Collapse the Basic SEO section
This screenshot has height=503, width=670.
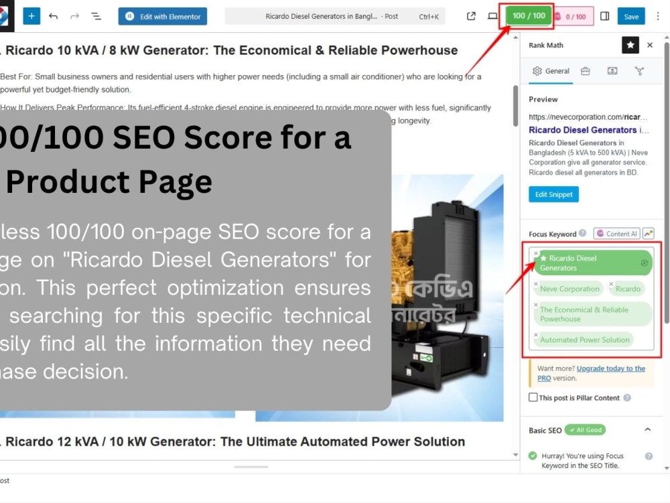point(648,429)
